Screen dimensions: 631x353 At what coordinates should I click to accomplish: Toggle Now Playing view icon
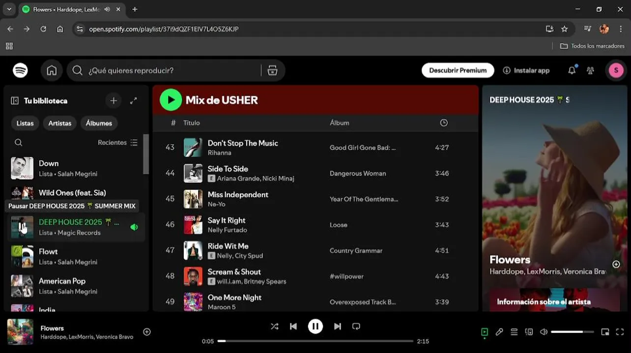(x=485, y=332)
